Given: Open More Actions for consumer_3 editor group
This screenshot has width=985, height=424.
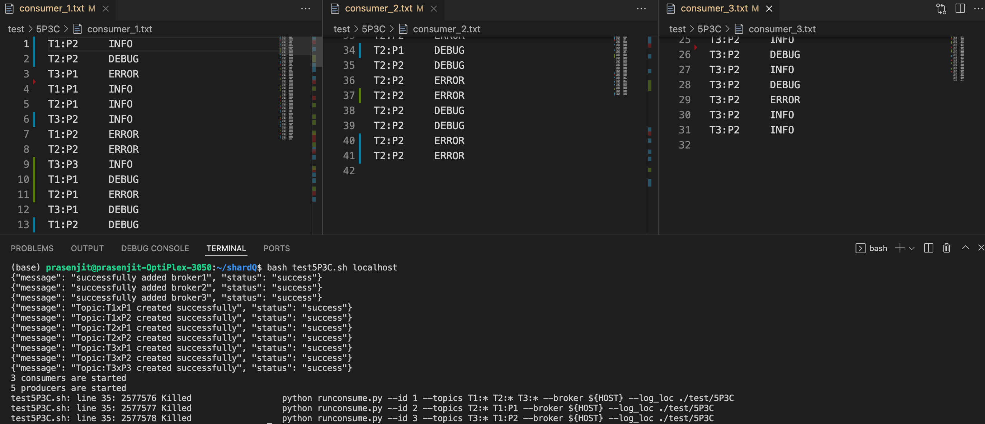Looking at the screenshot, I should click(x=978, y=8).
